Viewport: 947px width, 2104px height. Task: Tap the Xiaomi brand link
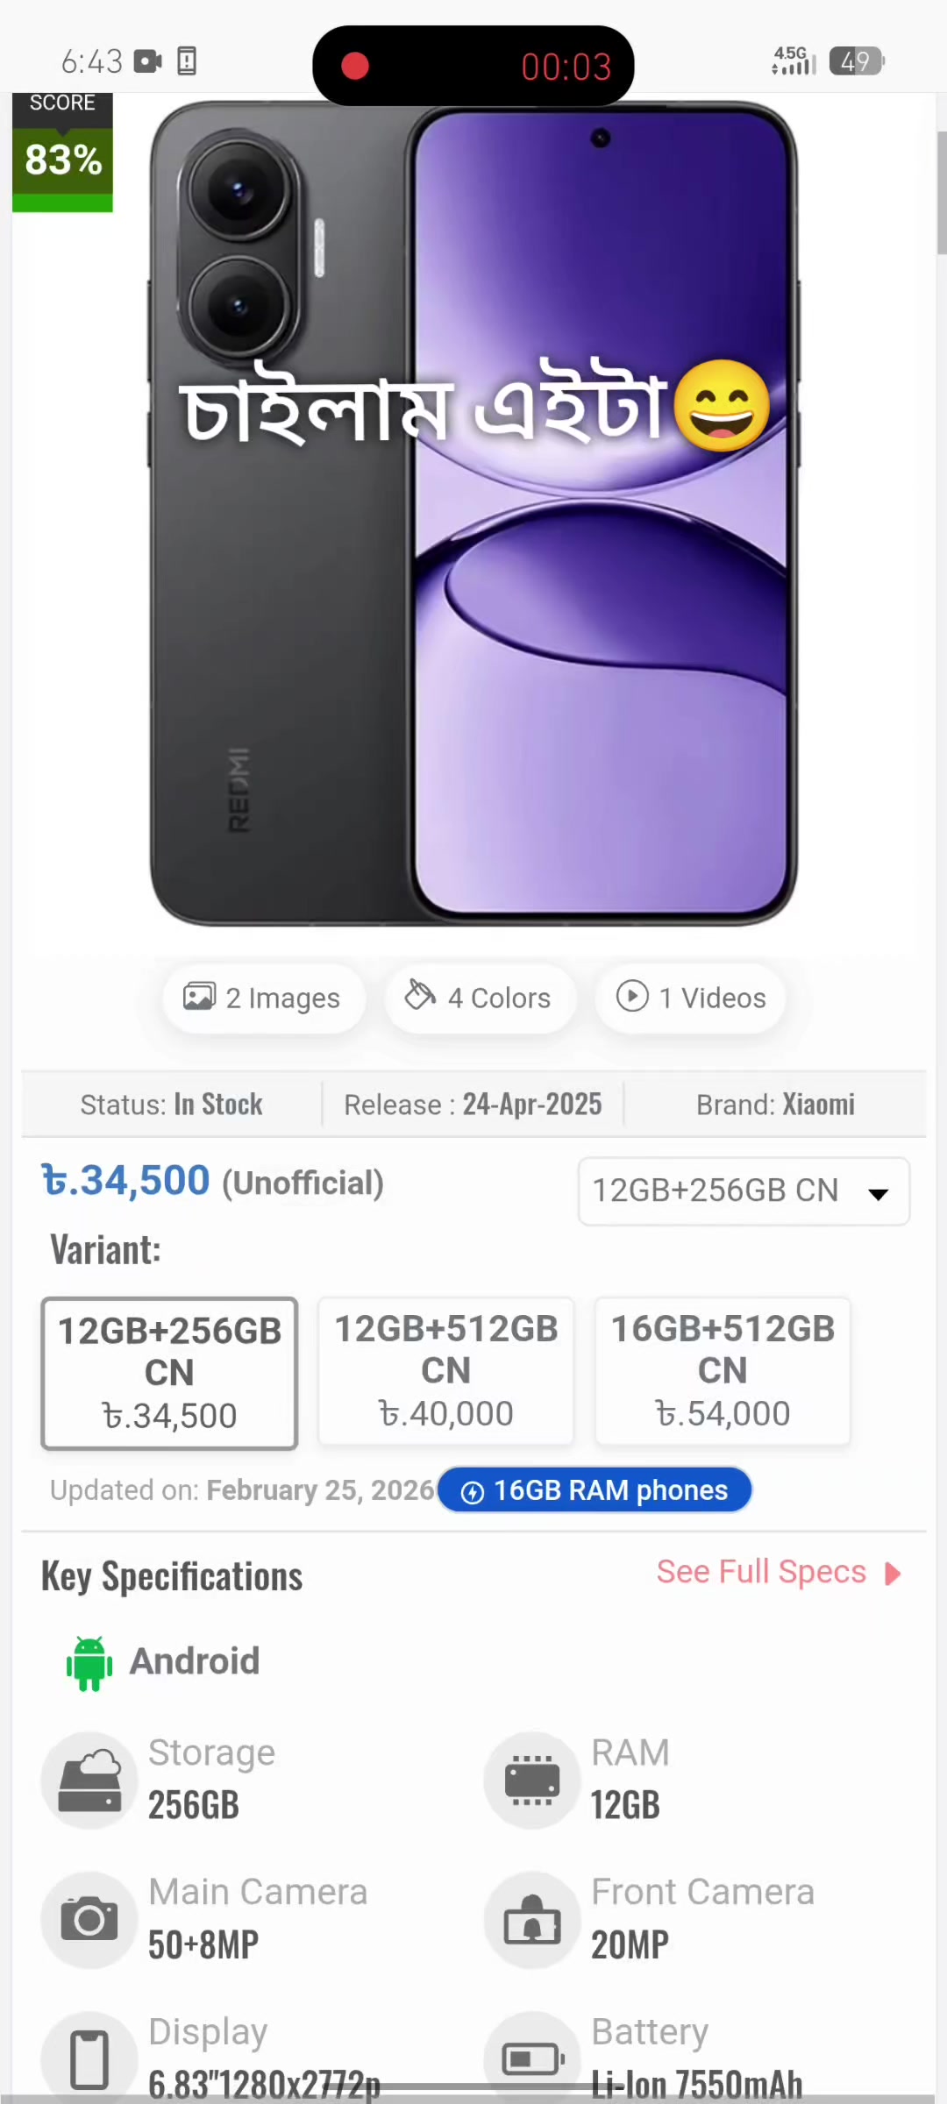(818, 1105)
